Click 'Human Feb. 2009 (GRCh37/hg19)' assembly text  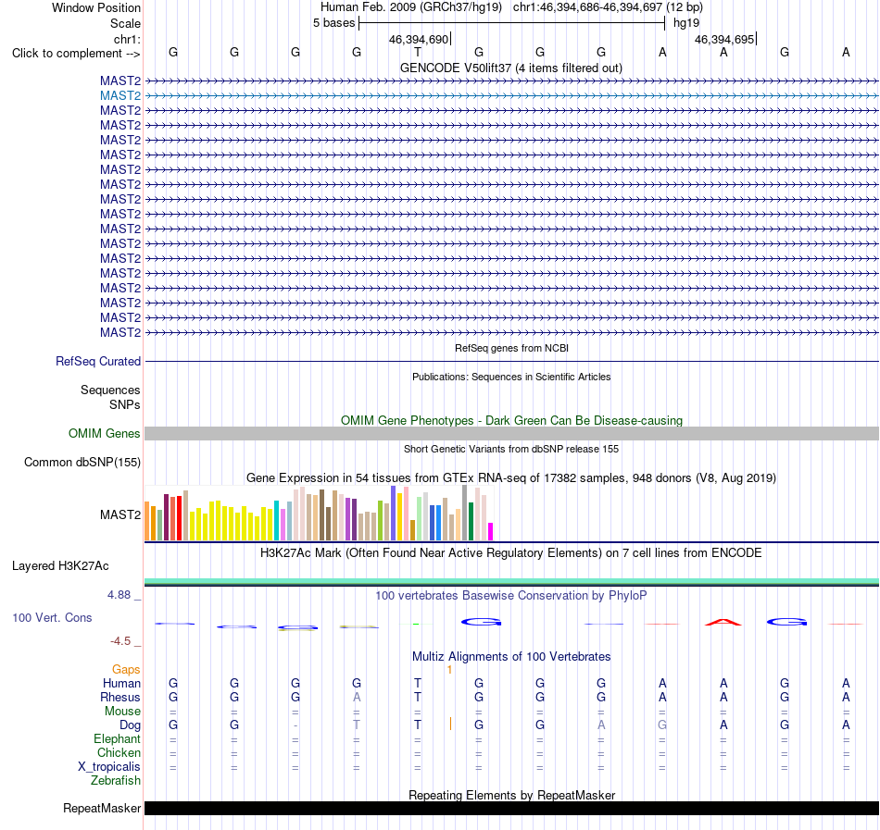tap(410, 7)
